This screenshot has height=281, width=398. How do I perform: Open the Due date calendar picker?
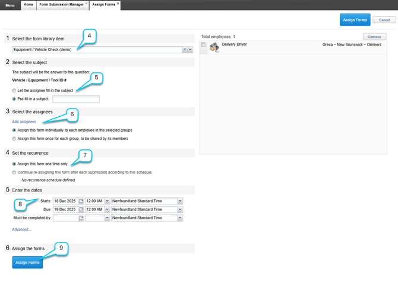(x=81, y=209)
